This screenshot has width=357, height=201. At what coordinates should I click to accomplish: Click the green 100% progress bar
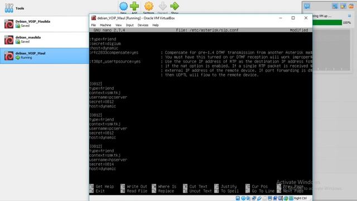(x=327, y=22)
